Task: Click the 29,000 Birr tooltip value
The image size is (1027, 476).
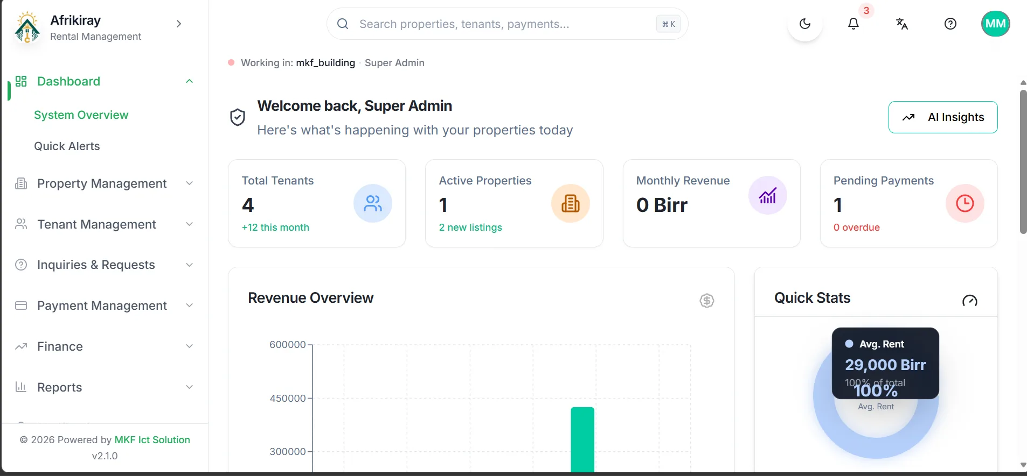Action: (885, 365)
